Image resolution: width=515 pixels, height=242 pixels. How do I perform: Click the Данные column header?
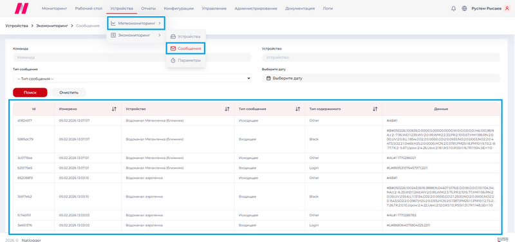pos(441,109)
